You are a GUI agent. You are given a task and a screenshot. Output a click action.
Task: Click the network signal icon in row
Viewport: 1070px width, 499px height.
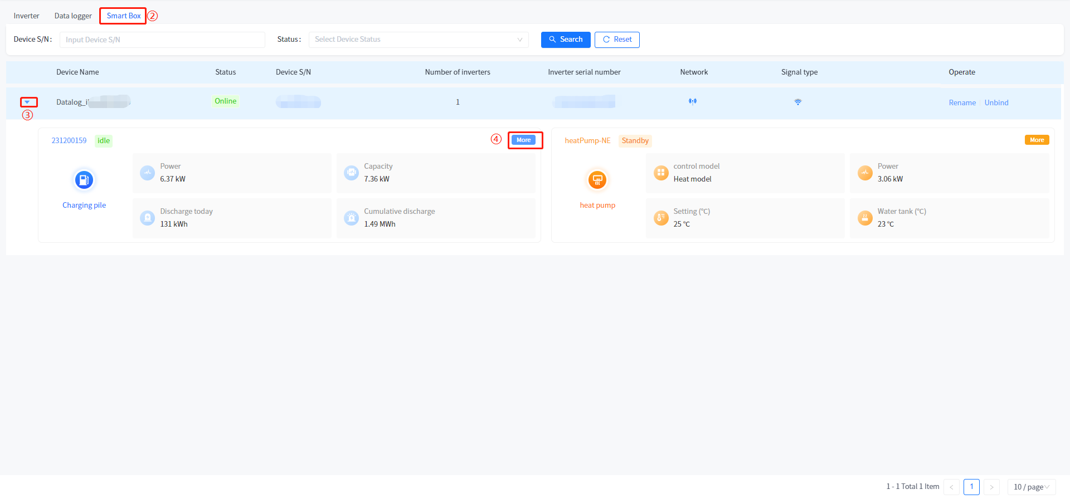[693, 102]
